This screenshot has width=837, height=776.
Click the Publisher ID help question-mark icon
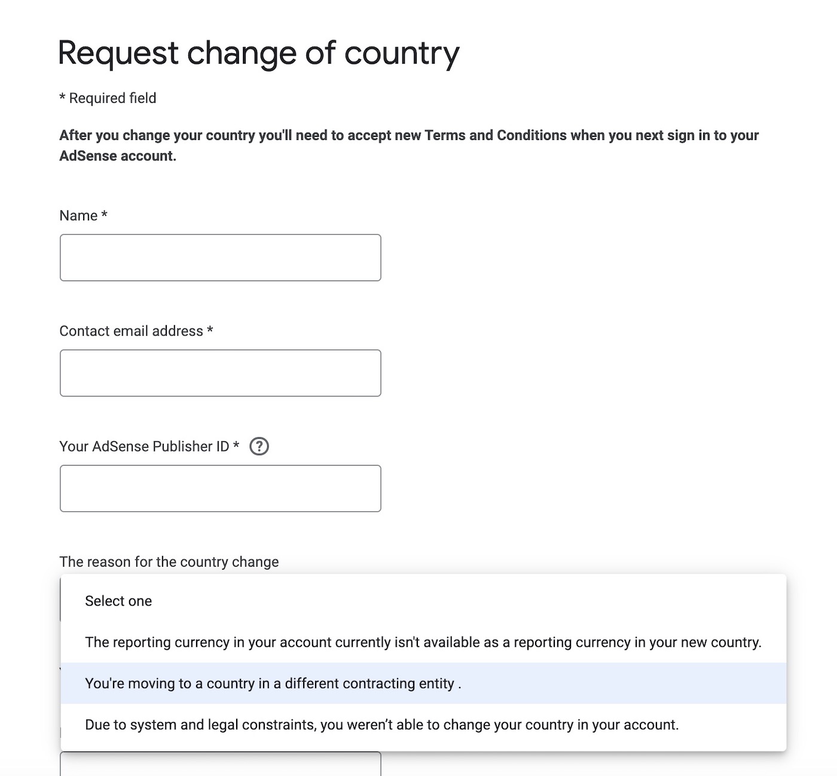coord(259,447)
